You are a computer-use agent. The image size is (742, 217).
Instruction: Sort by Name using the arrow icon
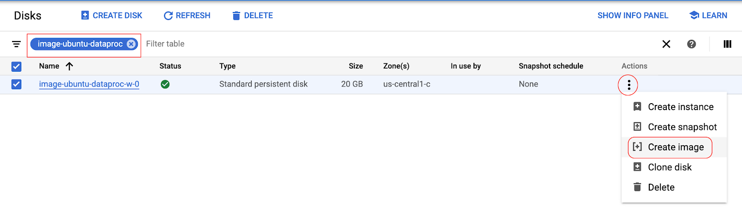coord(70,66)
